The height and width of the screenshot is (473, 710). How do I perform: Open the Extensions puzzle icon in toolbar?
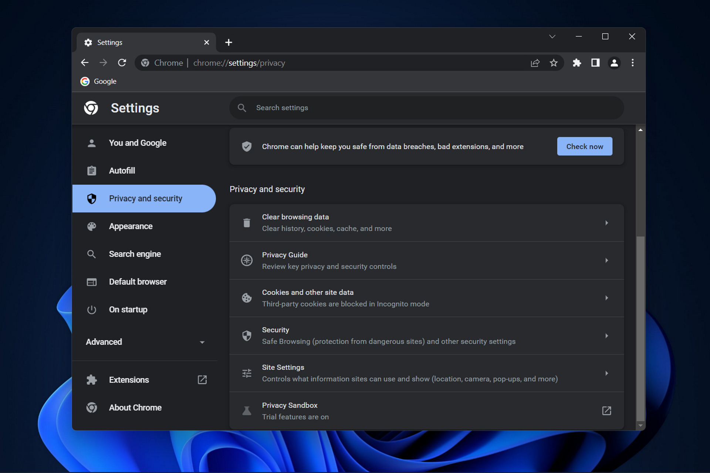point(577,63)
